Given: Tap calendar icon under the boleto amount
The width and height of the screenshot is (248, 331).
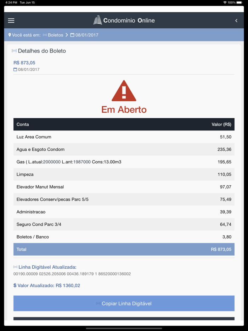Looking at the screenshot, I should (x=15, y=69).
